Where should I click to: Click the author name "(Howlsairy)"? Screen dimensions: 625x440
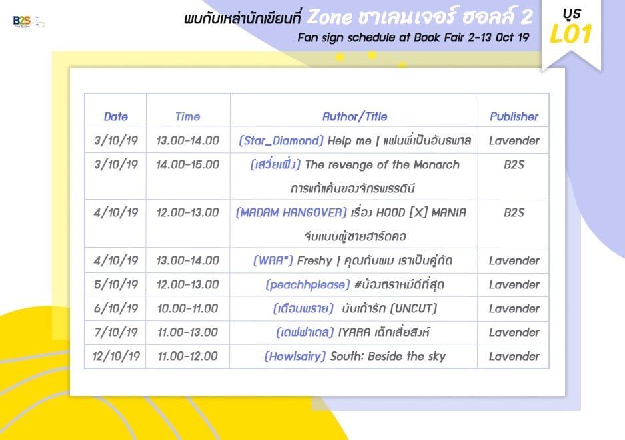tap(295, 356)
